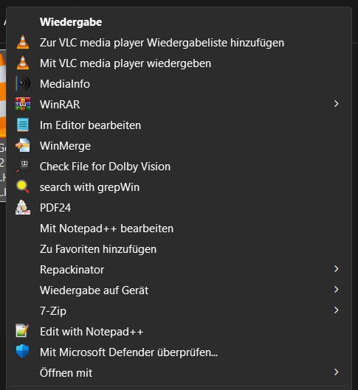Screen dimensions: 358x390
Task: Open the 'Wiedergabe auf Gerät' submenu arrow
Action: 336,290
